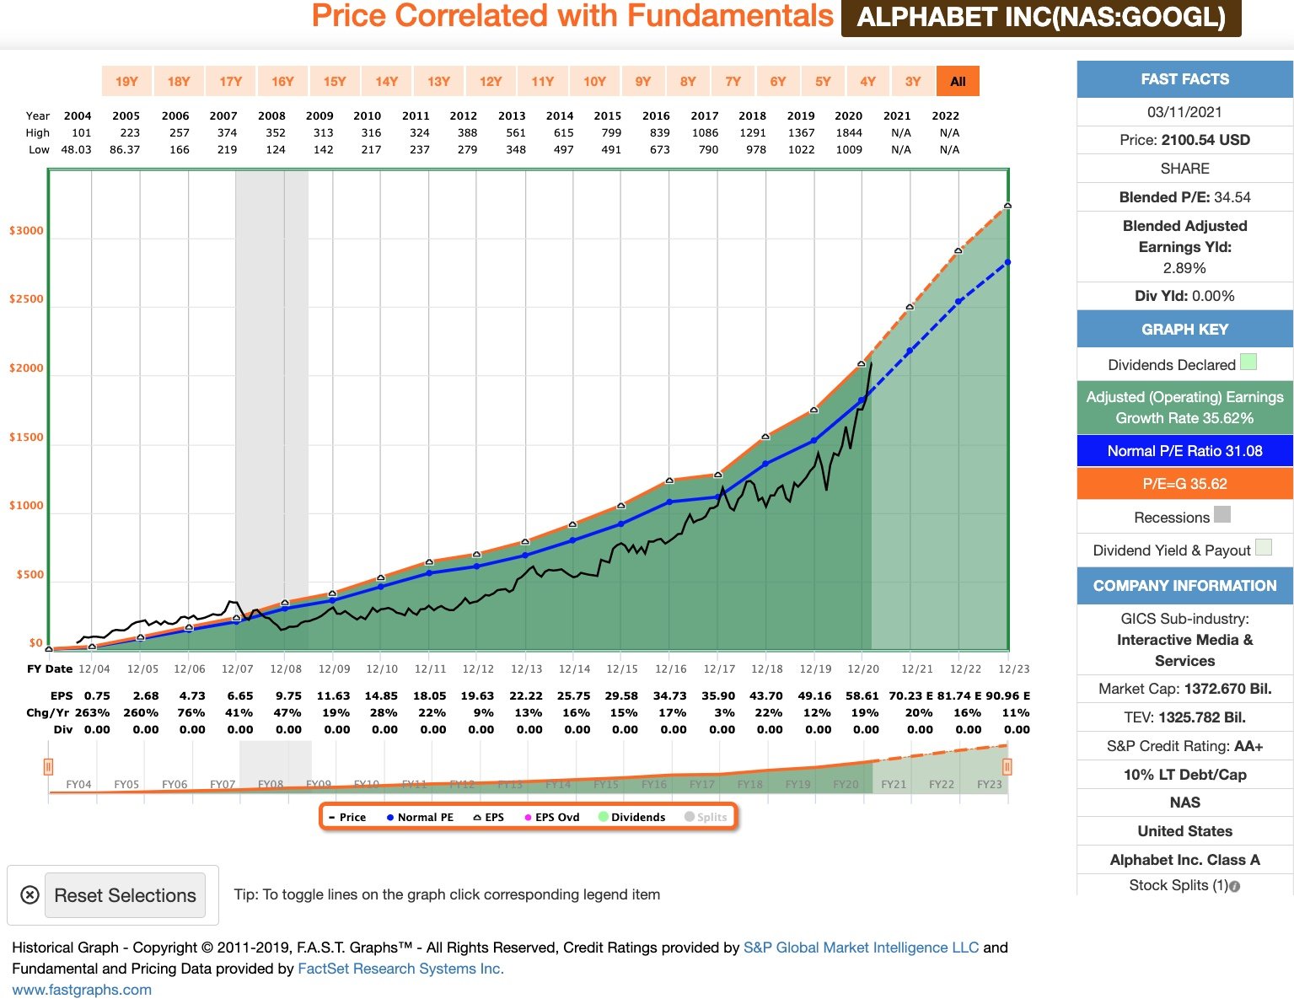Click the Dividend Yield & Payout key icon
The width and height of the screenshot is (1294, 1004).
pyautogui.click(x=1263, y=547)
